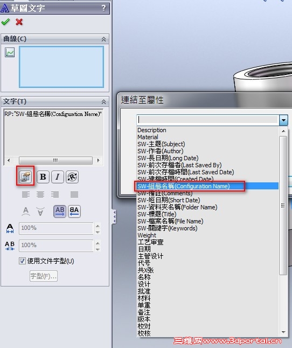Toggle bold text formatting
292x348 pixels.
[x=43, y=176]
